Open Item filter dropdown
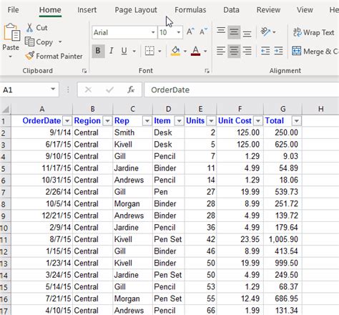Viewport: 339px width, 315px height. point(179,121)
